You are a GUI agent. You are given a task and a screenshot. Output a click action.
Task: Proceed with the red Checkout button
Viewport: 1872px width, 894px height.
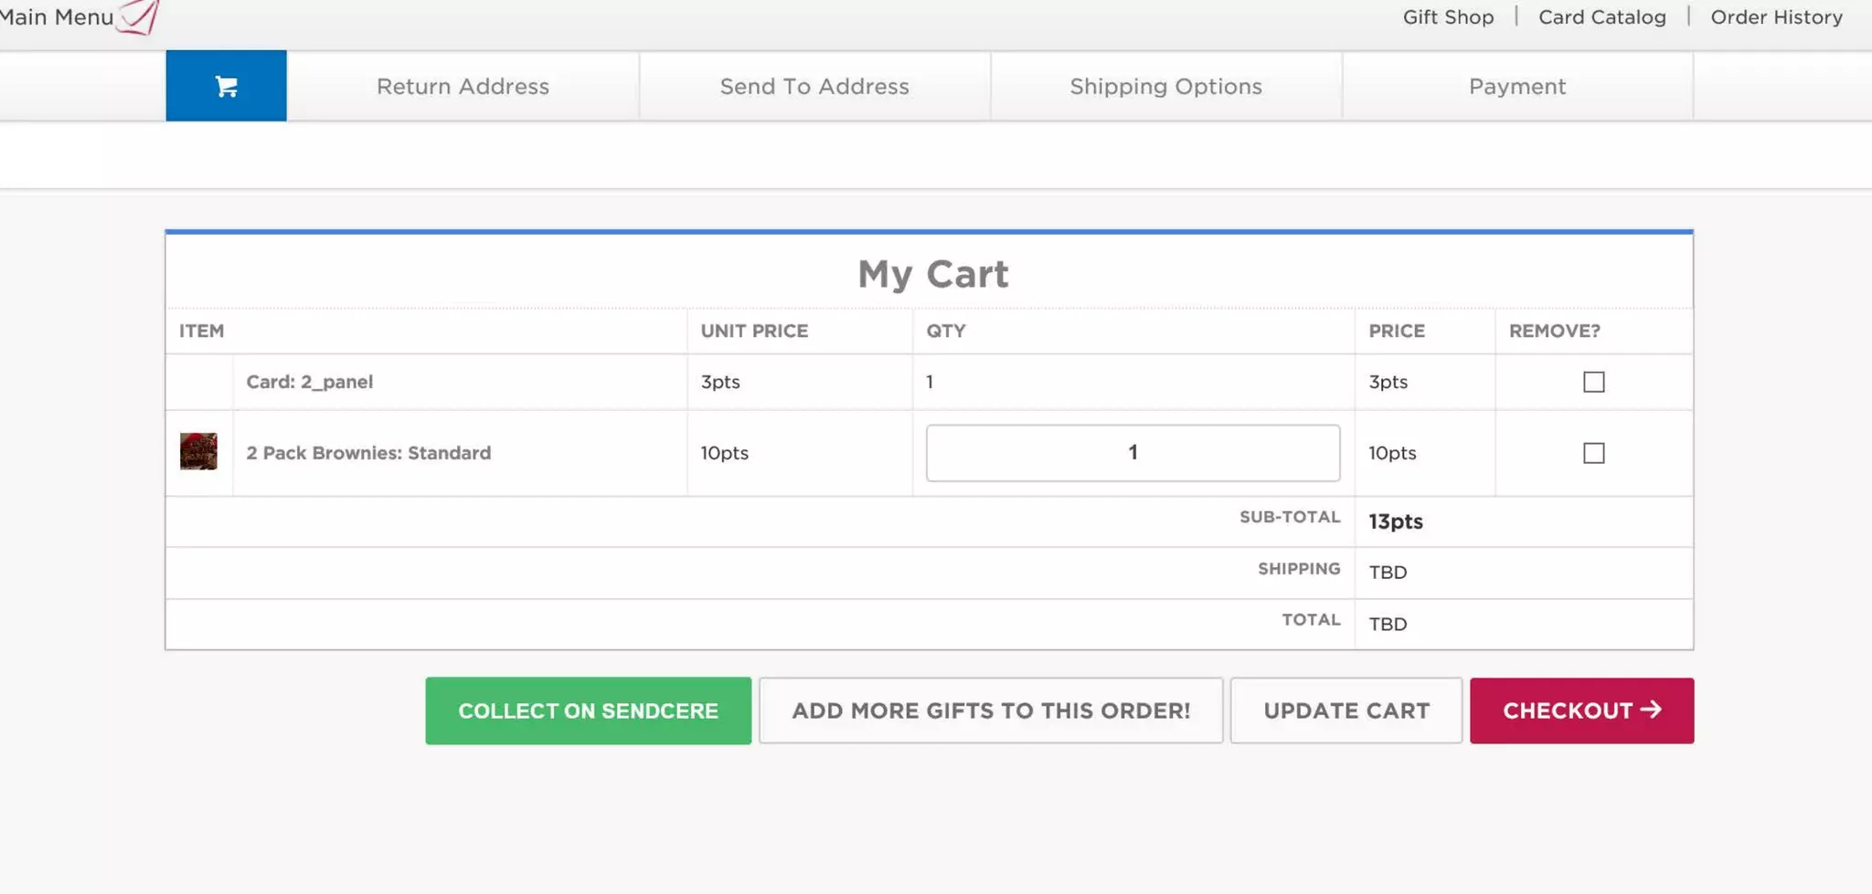point(1581,710)
